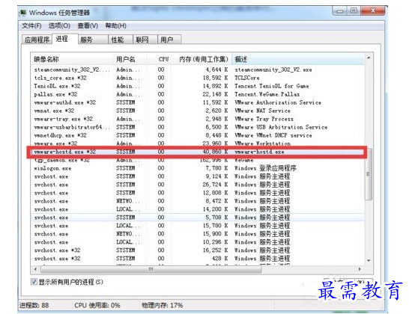This screenshot has height=314, width=409.
Task: Select vmware-authd.exe *32 process
Action: pyautogui.click(x=198, y=102)
